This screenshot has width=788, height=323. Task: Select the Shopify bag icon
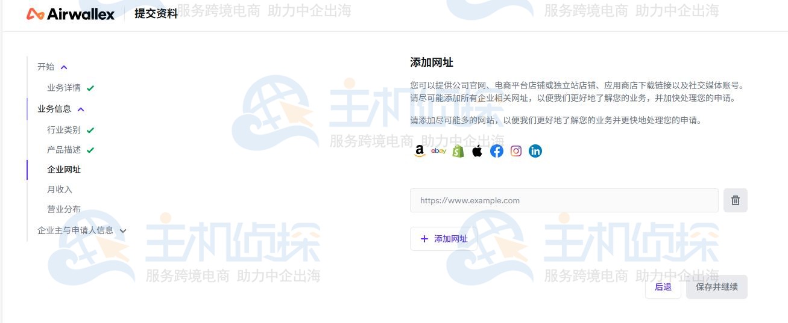tap(458, 151)
